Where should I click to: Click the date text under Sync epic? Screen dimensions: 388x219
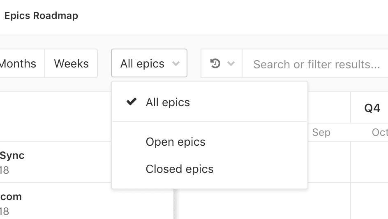5,170
